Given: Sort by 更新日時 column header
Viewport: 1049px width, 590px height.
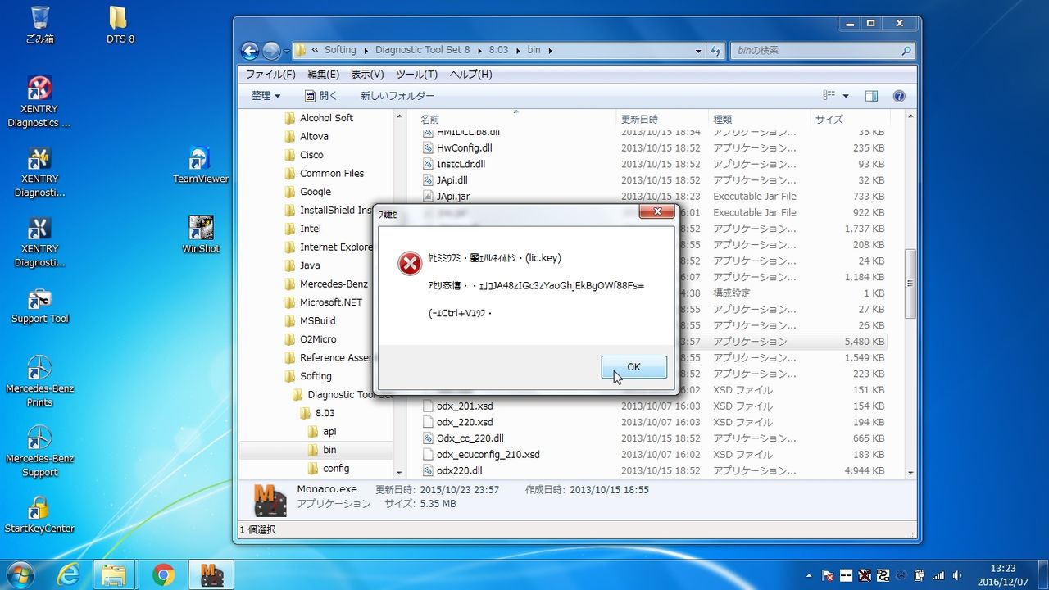Looking at the screenshot, I should 661,120.
